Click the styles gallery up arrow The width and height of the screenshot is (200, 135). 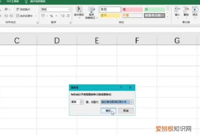coord(167,9)
